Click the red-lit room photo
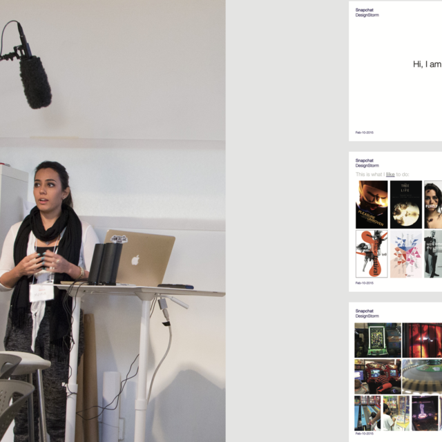442x442 pixels. click(x=422, y=340)
